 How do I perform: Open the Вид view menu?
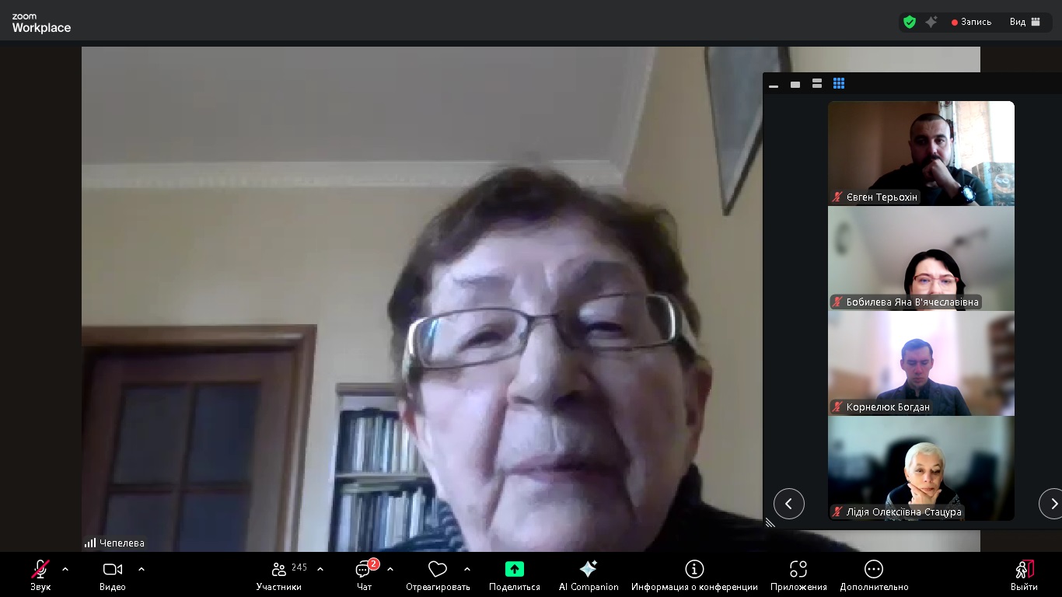pos(1025,22)
